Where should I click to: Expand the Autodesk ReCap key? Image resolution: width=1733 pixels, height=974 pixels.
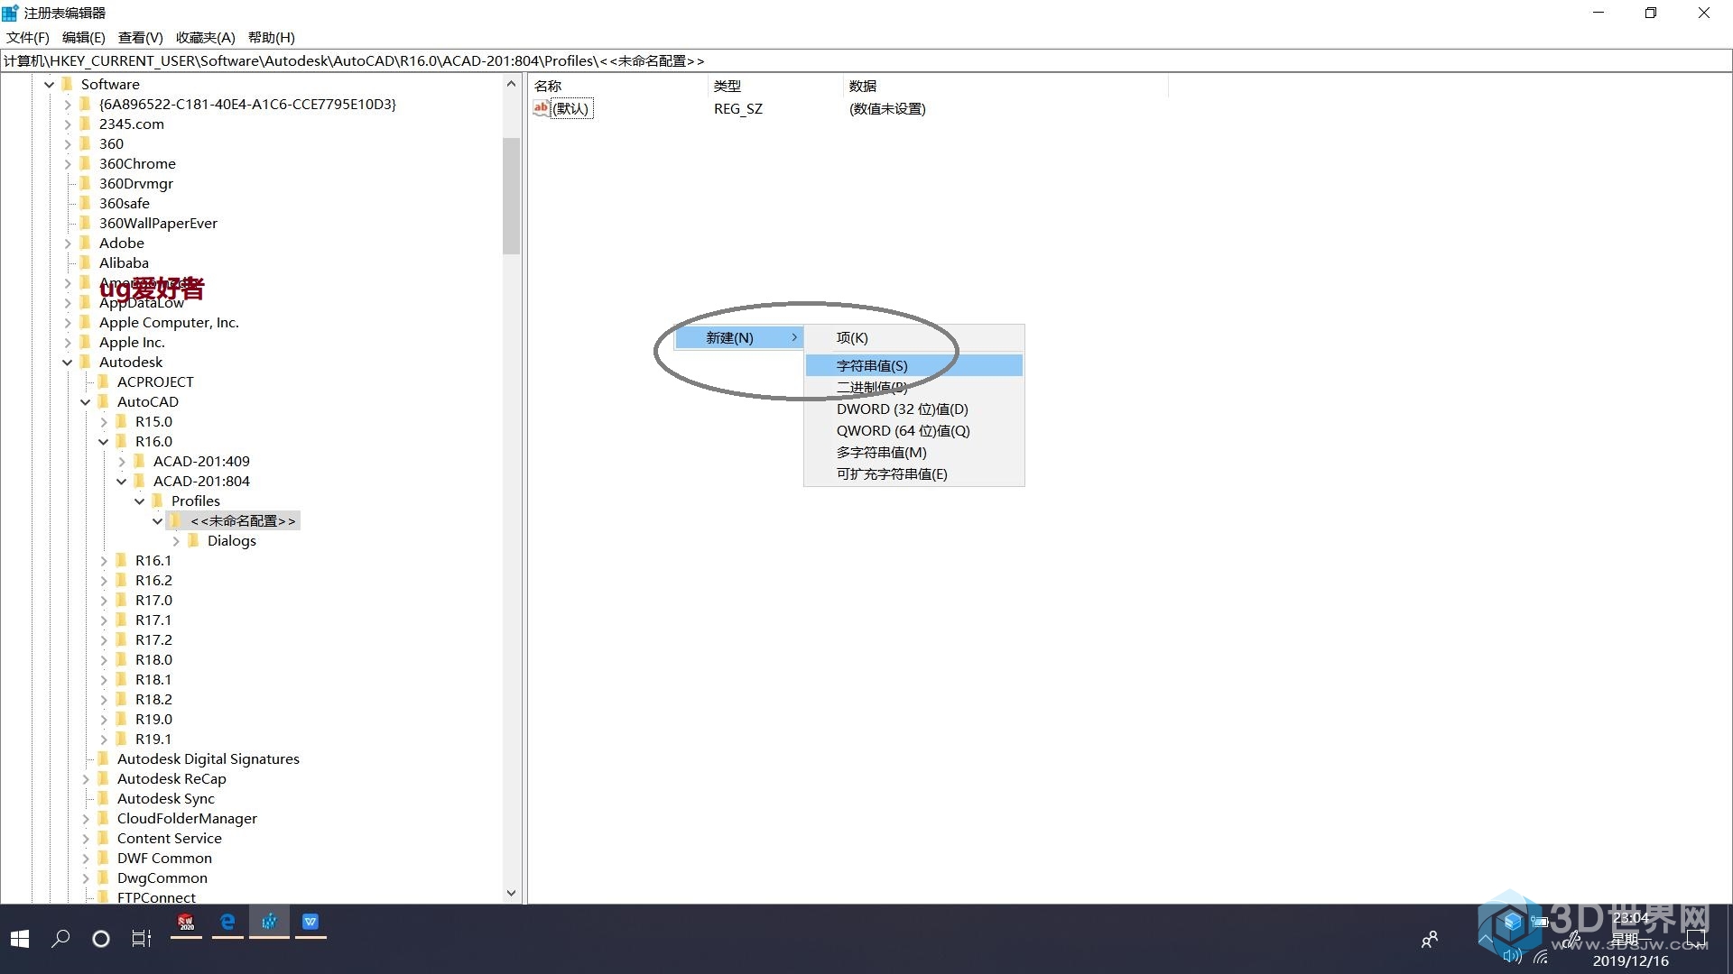[85, 778]
